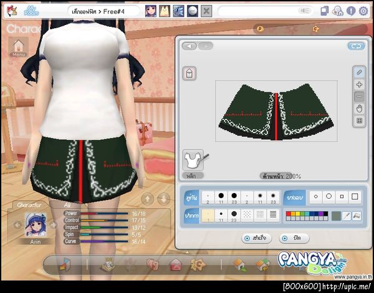Viewport: 374px width, 293px height.
Task: Zoom in with the plus tool
Action: [x=359, y=84]
